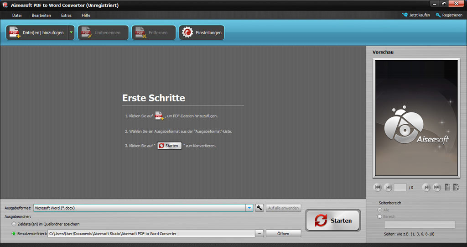Click the Öffnen button
The image size is (467, 247).
pos(283,234)
